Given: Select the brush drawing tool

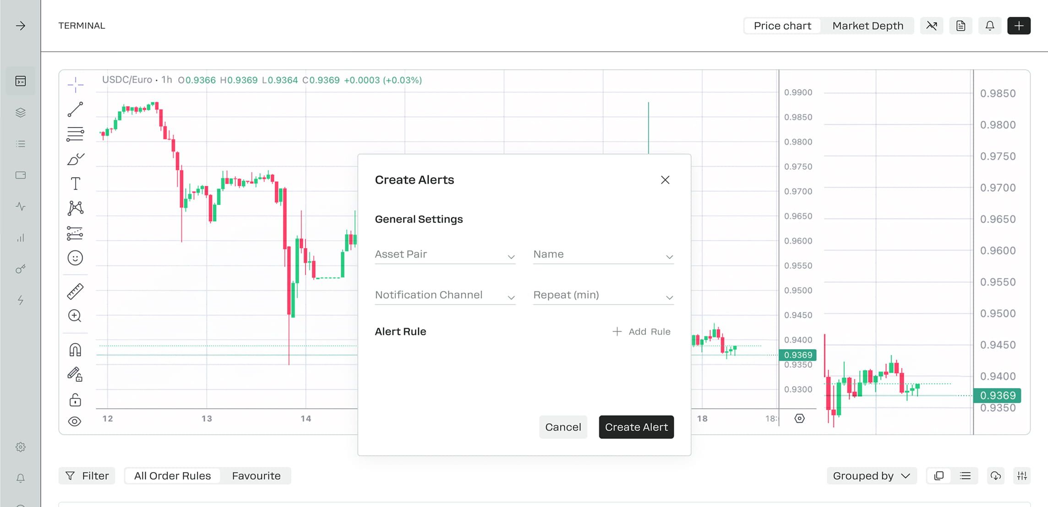Looking at the screenshot, I should click(75, 159).
